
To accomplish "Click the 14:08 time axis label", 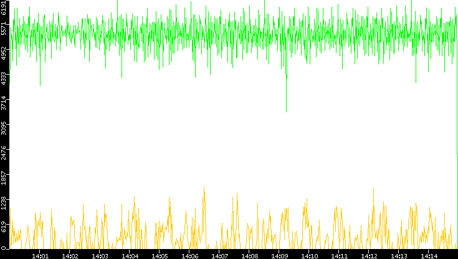I will pos(249,257).
